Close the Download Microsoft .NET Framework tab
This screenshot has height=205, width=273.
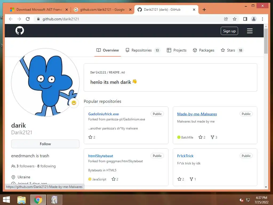point(66,10)
